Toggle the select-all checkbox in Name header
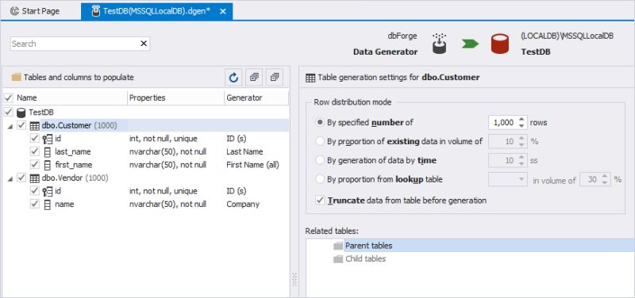The width and height of the screenshot is (635, 298). coord(9,97)
